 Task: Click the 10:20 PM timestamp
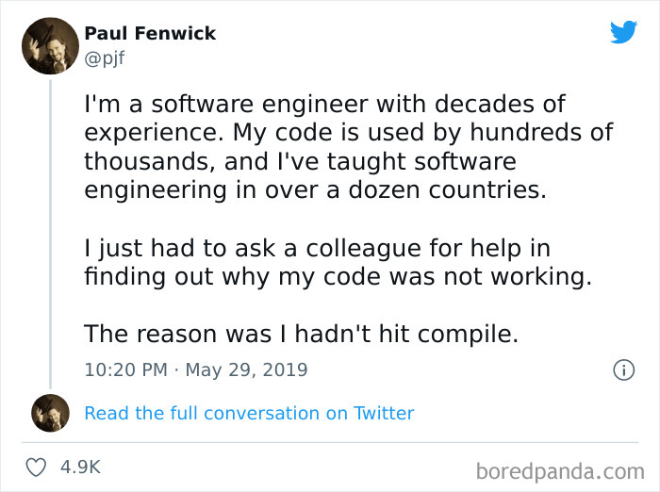coord(125,370)
